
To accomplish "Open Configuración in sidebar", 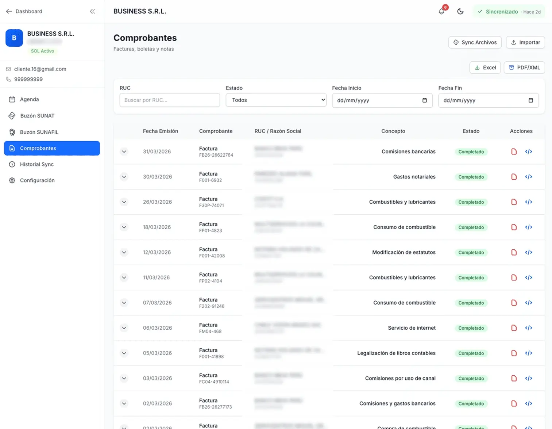I will tap(37, 180).
